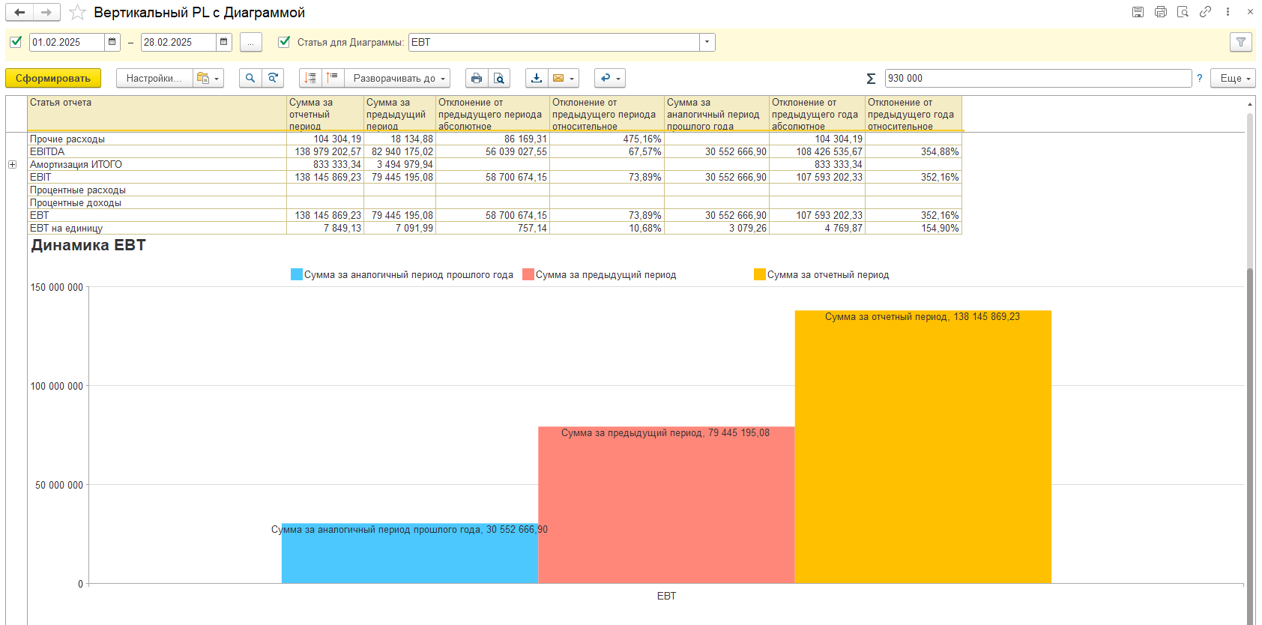Open the 'Еще' menu
This screenshot has width=1262, height=625.
[x=1233, y=78]
